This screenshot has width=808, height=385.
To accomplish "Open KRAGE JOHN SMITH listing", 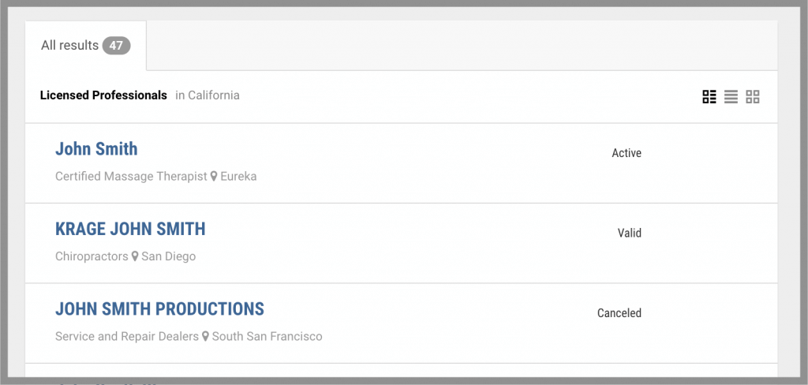I will click(x=130, y=230).
